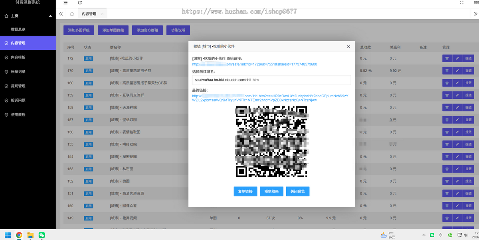Toggle 启用 status tag for row 155
This screenshot has width=479, height=240.
[x=88, y=145]
